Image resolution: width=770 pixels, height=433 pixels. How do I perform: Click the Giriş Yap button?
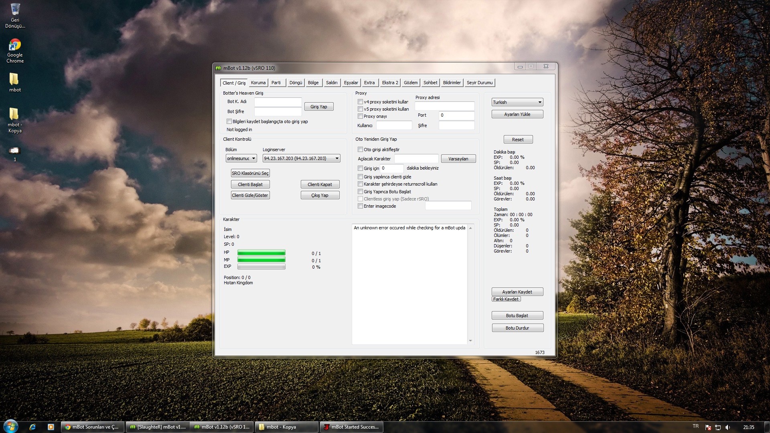click(x=319, y=107)
